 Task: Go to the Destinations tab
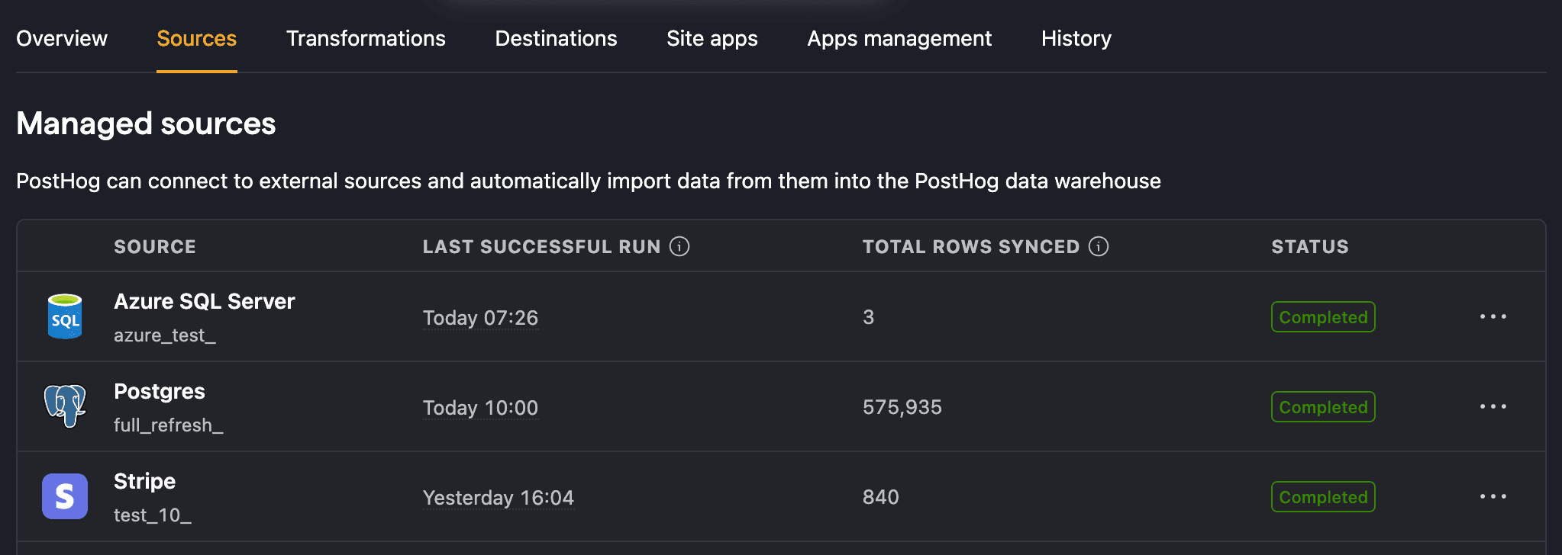(556, 38)
